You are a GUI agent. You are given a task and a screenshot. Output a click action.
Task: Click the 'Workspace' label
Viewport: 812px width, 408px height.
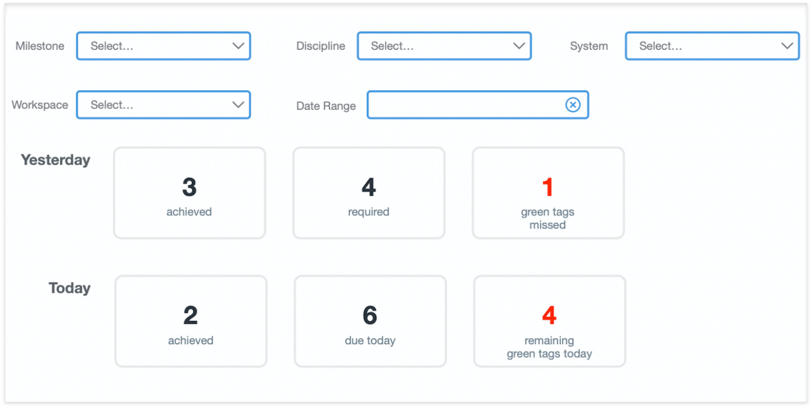(40, 105)
